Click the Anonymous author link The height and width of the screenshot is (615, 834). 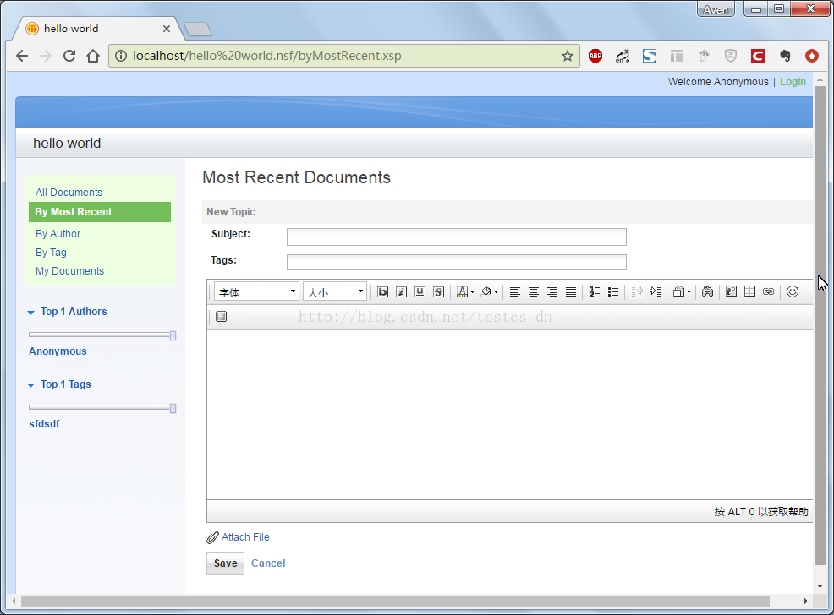point(58,351)
